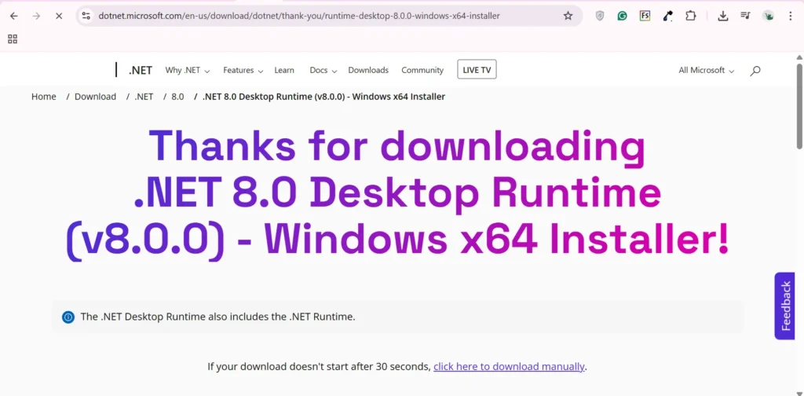
Task: Bookmark this page with the star icon
Action: point(568,16)
